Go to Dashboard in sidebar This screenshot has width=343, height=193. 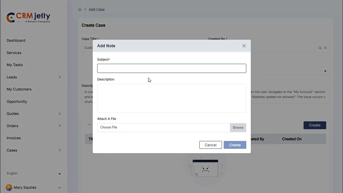click(16, 40)
